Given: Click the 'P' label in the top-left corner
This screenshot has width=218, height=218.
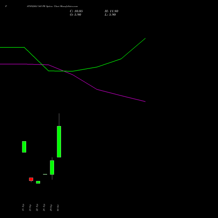Looking at the screenshot, I should point(6,7).
